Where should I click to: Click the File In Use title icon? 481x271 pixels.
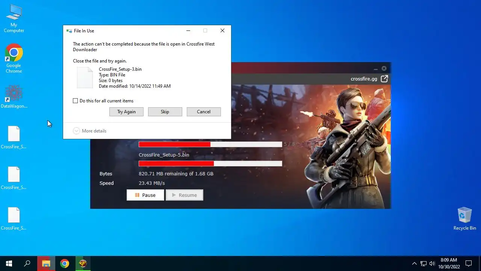click(69, 31)
